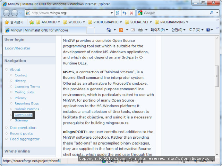
Task: Open the Recent posts link
Action: coord(21,133)
